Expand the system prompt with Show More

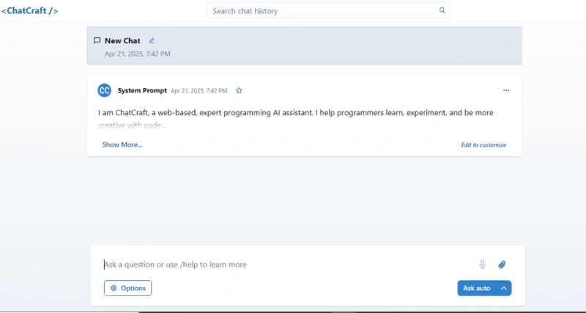(x=122, y=145)
